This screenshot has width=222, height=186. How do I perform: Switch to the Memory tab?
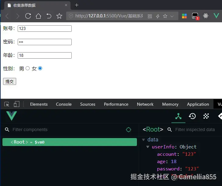170,104
